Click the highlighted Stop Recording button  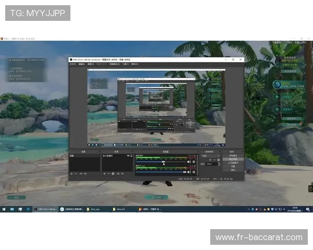tap(233, 159)
